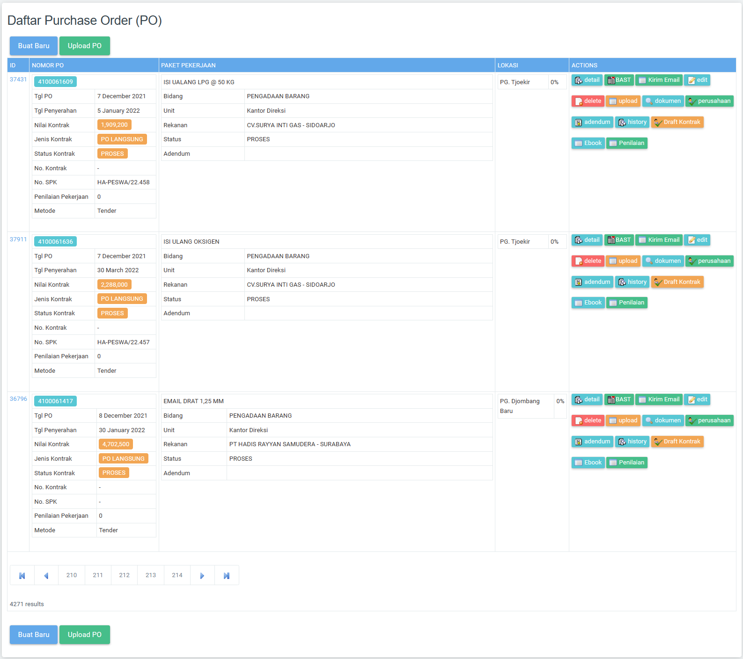View dokumen of PO 4100061609
The height and width of the screenshot is (659, 743).
[663, 101]
